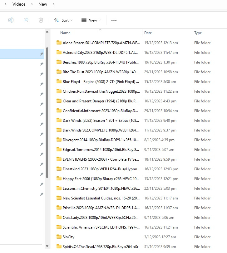Select Finestkind.2023.1080p.WEB folder name
Screen dimensions: 227x253
(101, 169)
